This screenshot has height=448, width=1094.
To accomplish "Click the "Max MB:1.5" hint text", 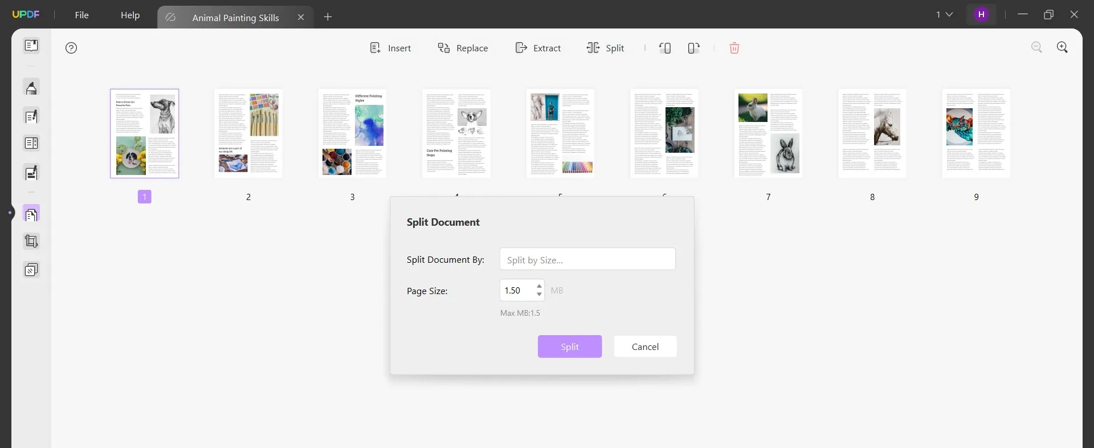I will tap(520, 313).
